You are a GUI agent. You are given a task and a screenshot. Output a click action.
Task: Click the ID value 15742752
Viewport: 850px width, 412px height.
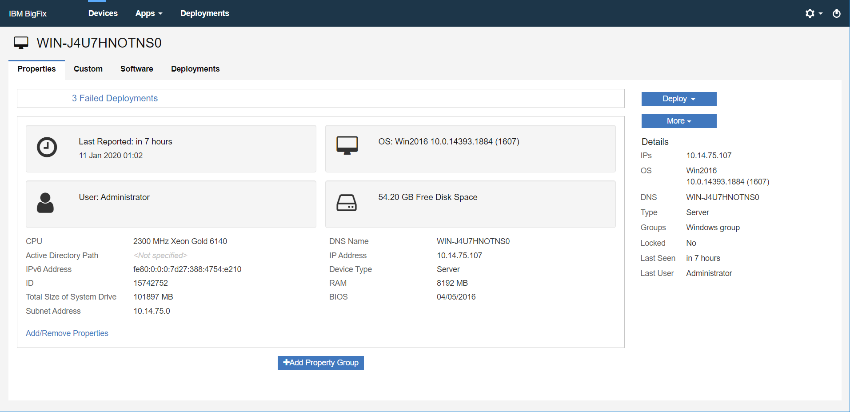click(x=151, y=283)
